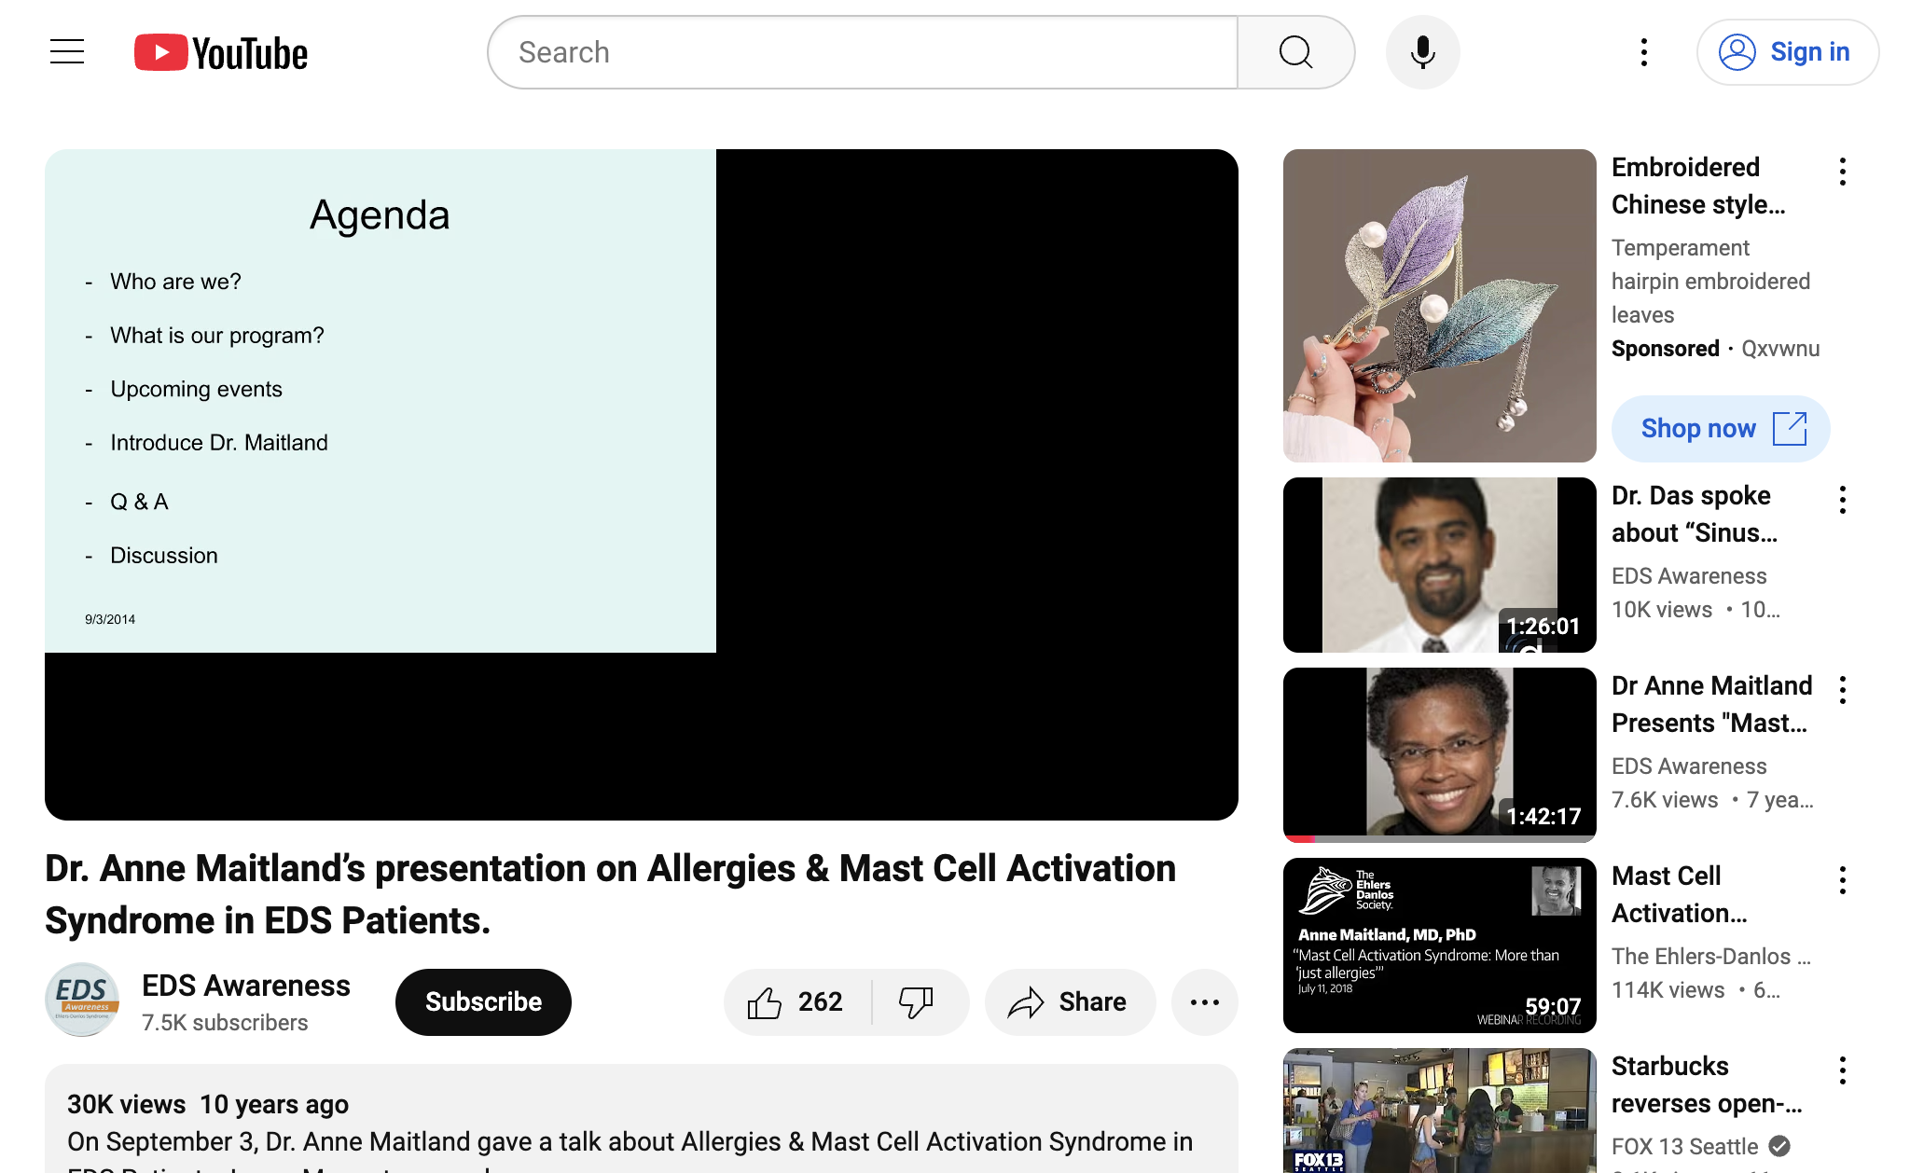
Task: Open options for Mast Cell Activation video
Action: 1842,880
